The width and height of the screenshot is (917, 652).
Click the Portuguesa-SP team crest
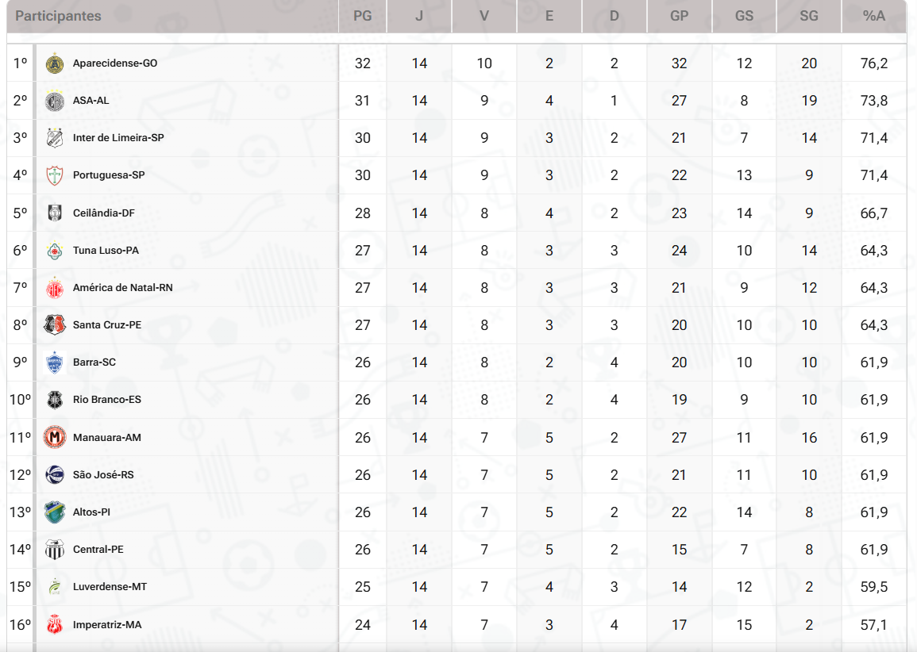[55, 175]
